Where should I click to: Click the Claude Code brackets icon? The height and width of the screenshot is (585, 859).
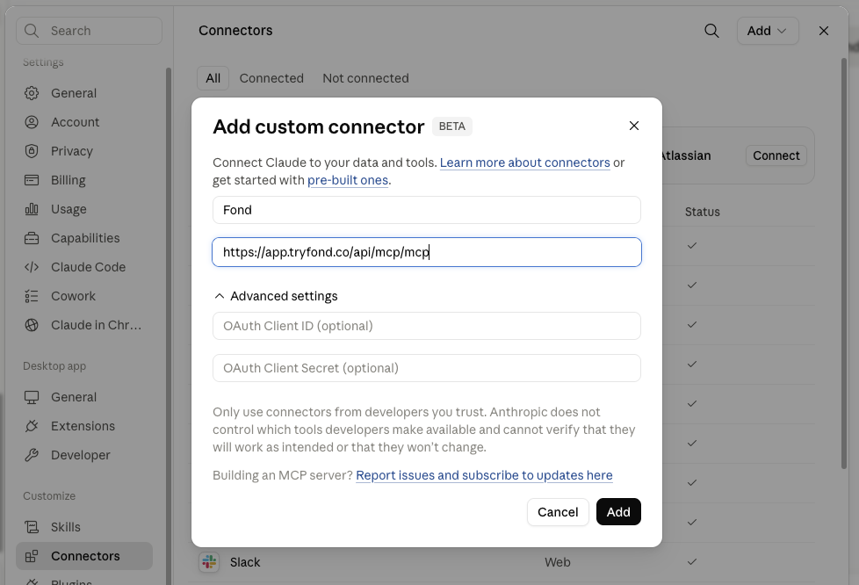pyautogui.click(x=32, y=267)
